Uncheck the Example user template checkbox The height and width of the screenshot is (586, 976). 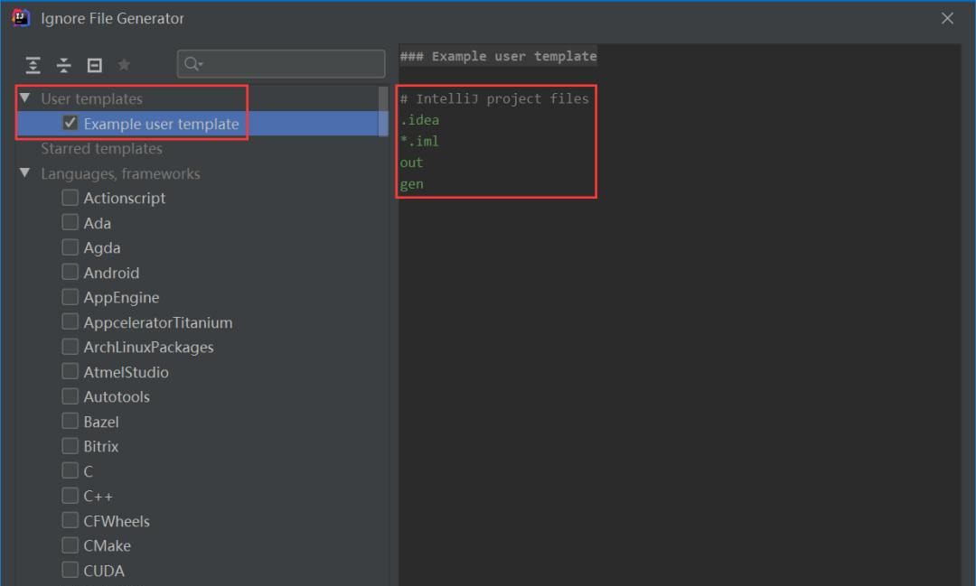pyautogui.click(x=70, y=124)
